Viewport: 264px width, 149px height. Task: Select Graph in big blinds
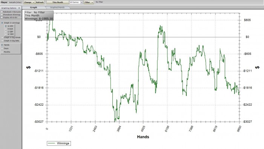2,37
